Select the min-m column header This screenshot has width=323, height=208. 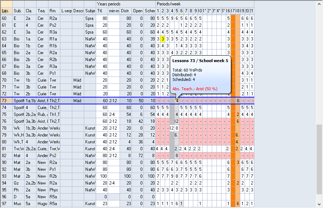click(114, 11)
